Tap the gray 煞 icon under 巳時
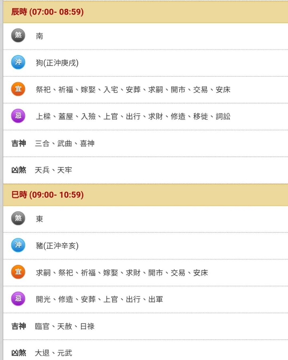 [x=18, y=218]
